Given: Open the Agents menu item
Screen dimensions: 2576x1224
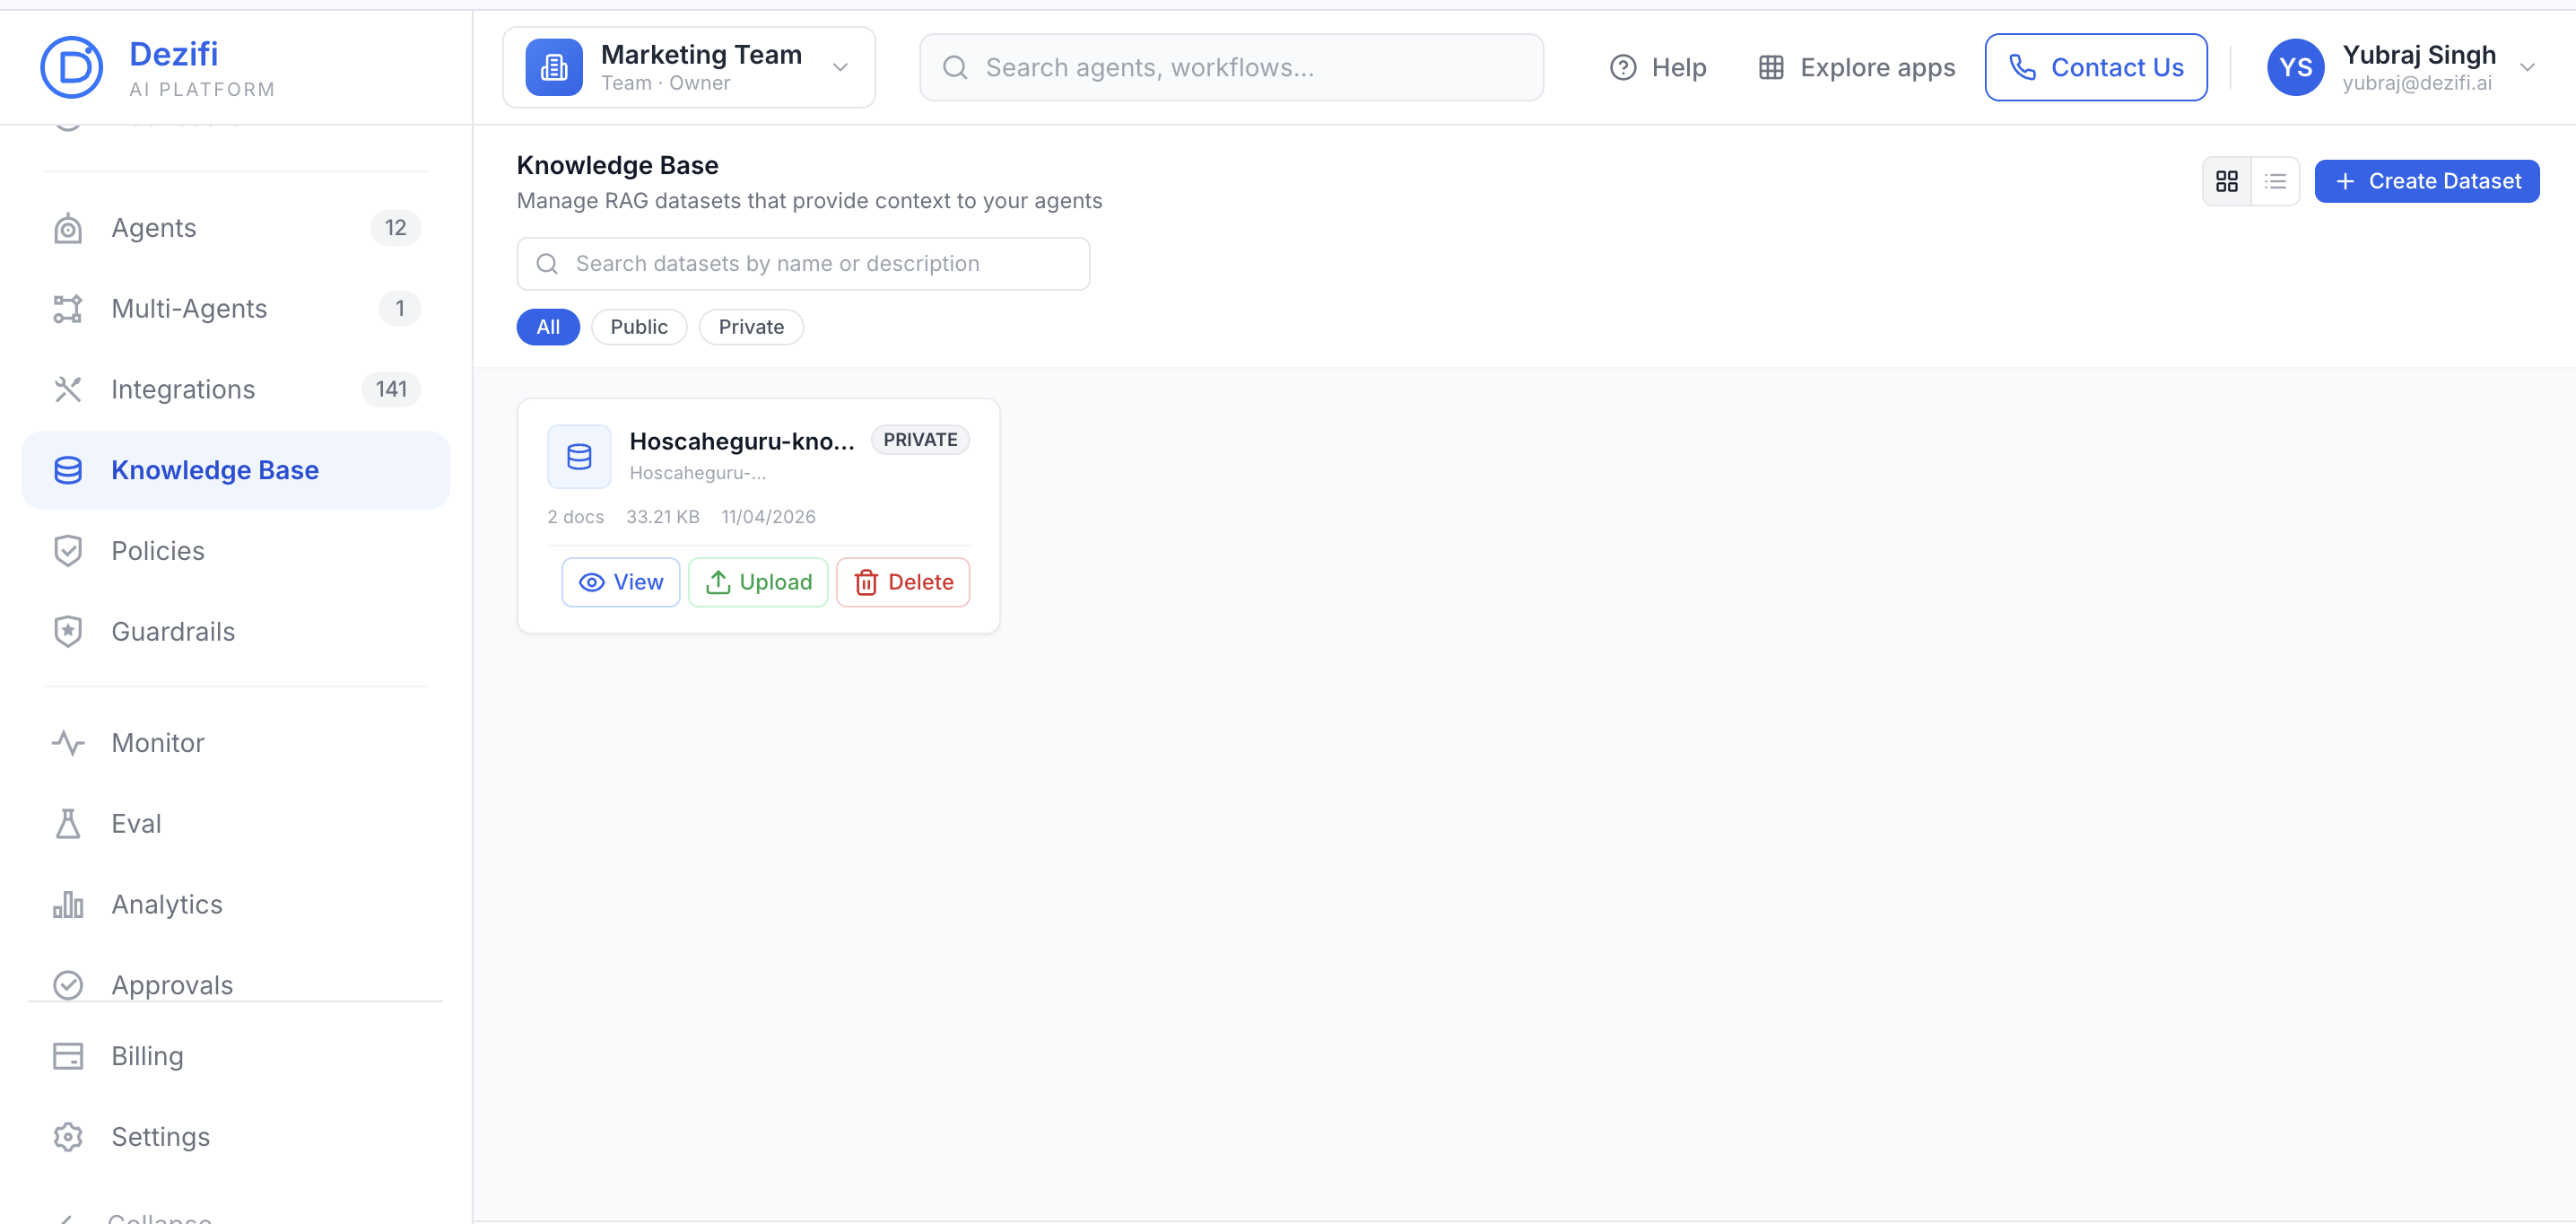Looking at the screenshot, I should (236, 228).
